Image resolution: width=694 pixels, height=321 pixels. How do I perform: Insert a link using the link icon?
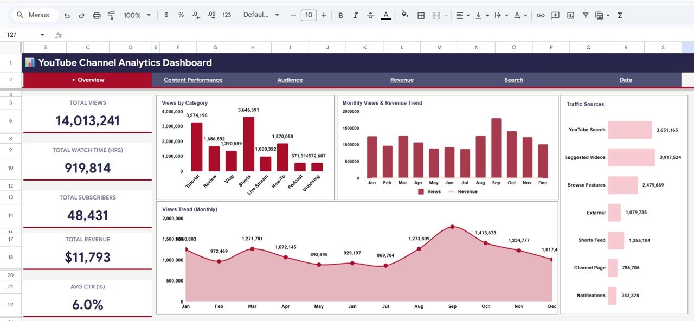click(x=541, y=15)
